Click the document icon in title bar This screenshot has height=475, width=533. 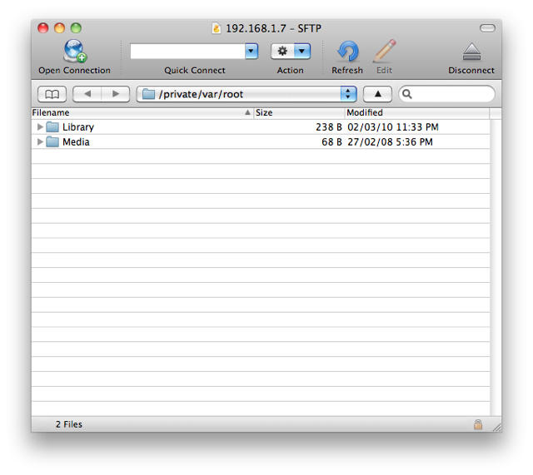[x=217, y=28]
